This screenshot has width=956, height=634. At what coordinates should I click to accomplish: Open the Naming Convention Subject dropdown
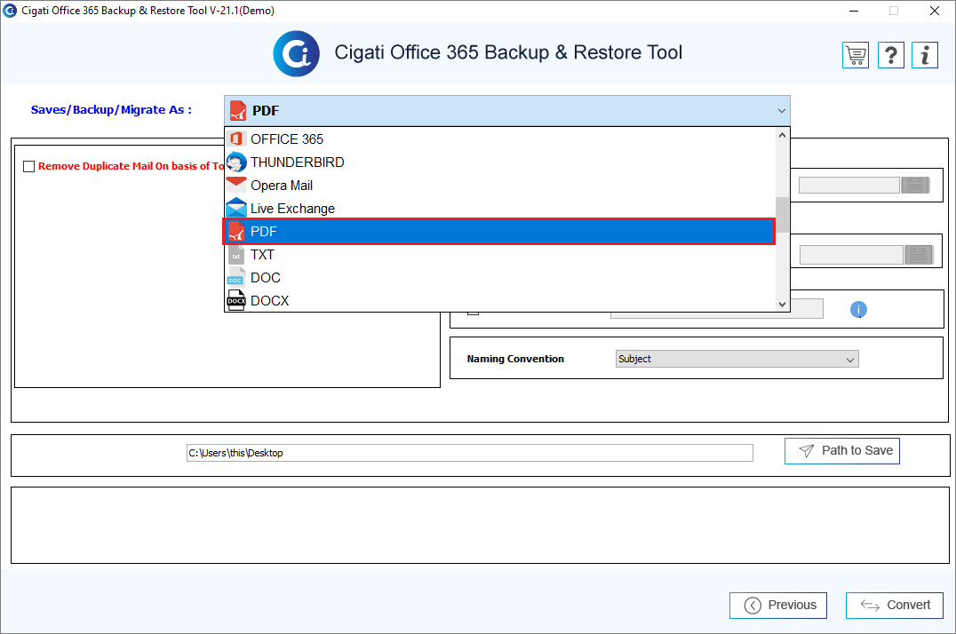tap(737, 359)
